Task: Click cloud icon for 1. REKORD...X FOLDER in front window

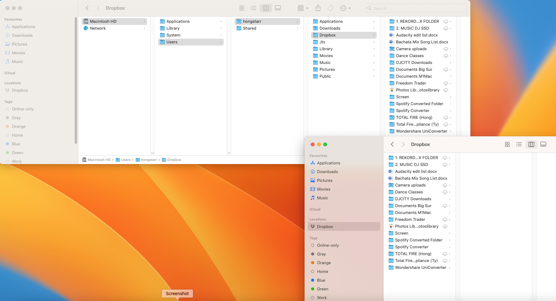Action: [445, 158]
